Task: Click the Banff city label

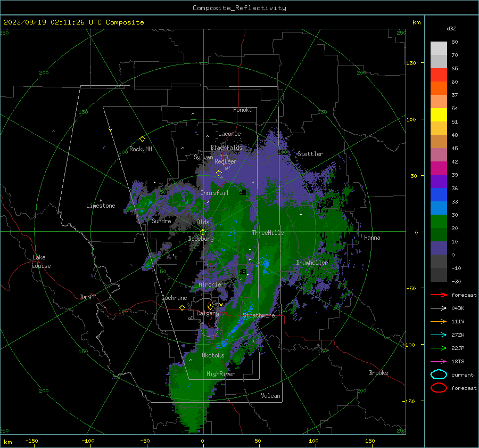Action: (88, 297)
